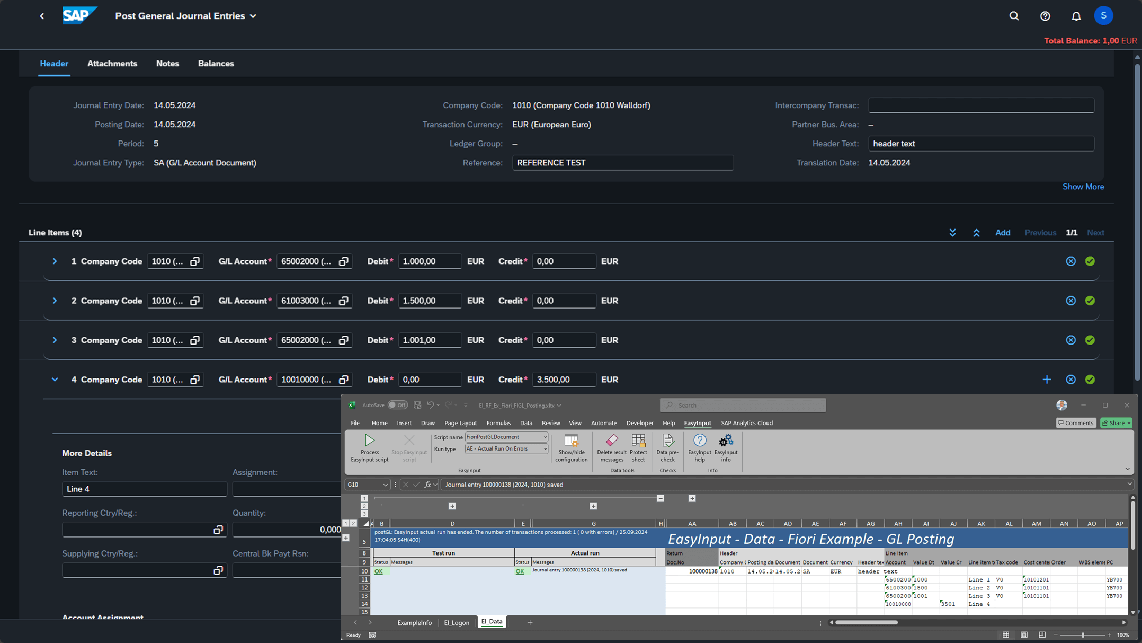Open the notifications bell
The width and height of the screenshot is (1142, 643).
pos(1076,16)
